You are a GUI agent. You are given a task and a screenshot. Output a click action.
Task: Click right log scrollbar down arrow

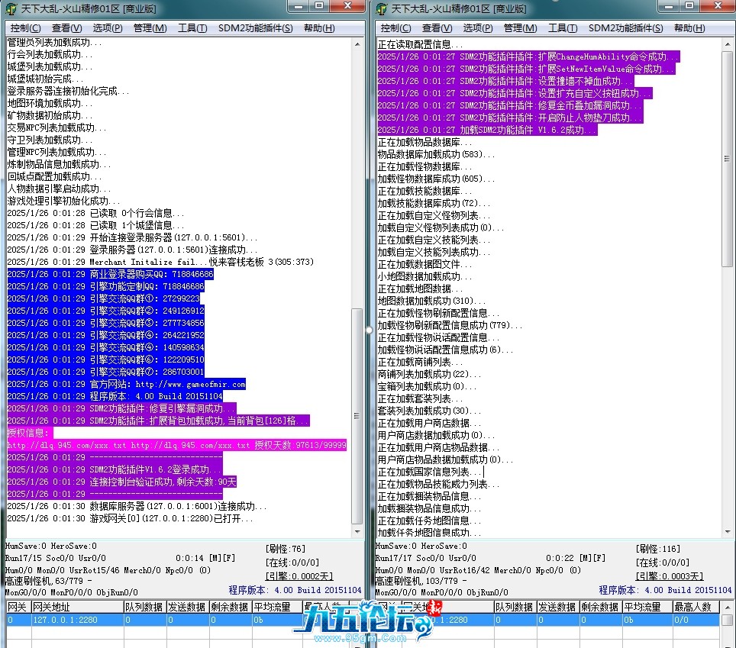(x=728, y=532)
